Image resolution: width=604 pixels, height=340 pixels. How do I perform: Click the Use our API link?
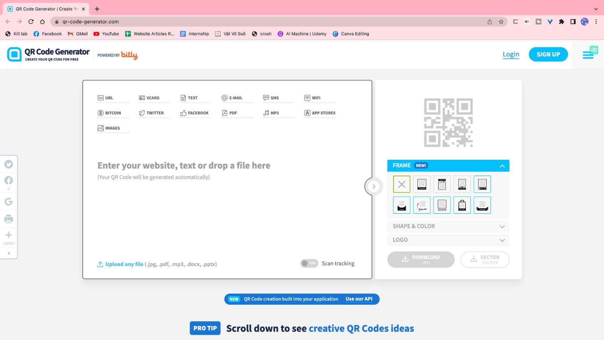tap(359, 299)
